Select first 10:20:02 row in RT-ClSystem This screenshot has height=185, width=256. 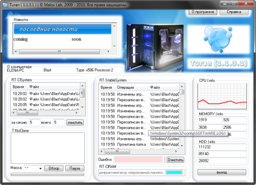tap(46, 93)
